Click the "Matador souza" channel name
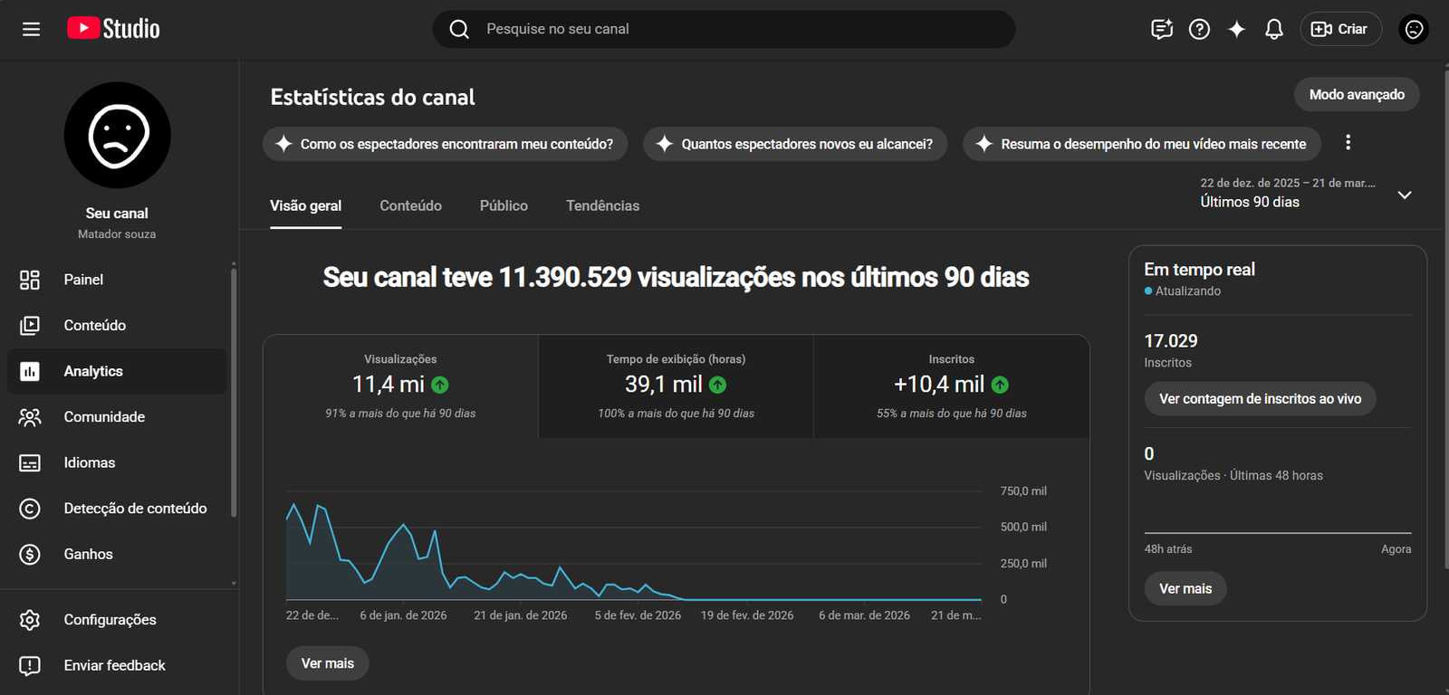 click(x=117, y=234)
